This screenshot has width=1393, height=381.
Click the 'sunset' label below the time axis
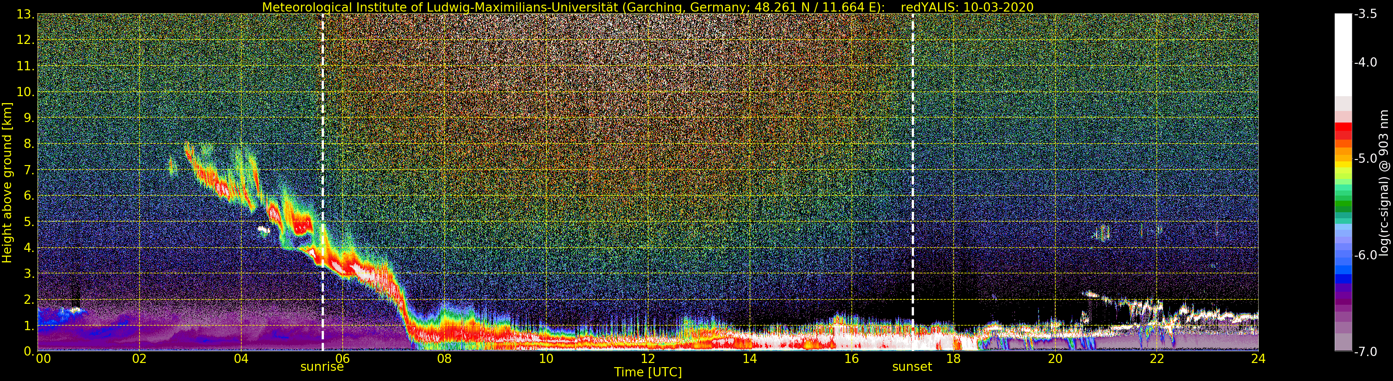[912, 367]
